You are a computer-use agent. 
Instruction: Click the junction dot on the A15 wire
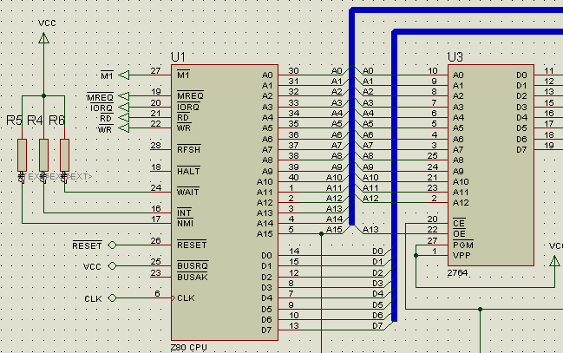(x=321, y=234)
